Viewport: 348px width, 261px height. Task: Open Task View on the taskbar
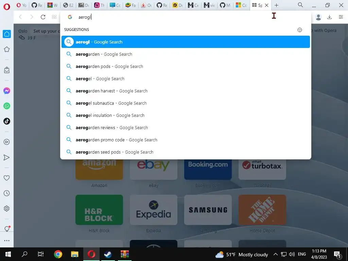[41, 254]
